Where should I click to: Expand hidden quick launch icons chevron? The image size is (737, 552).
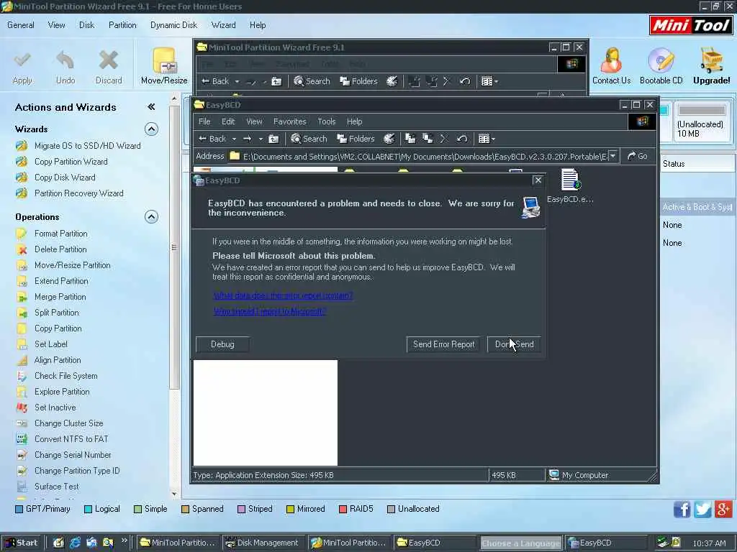(x=124, y=540)
